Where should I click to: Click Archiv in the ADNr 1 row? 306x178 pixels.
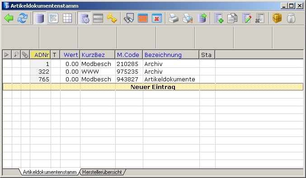point(153,64)
